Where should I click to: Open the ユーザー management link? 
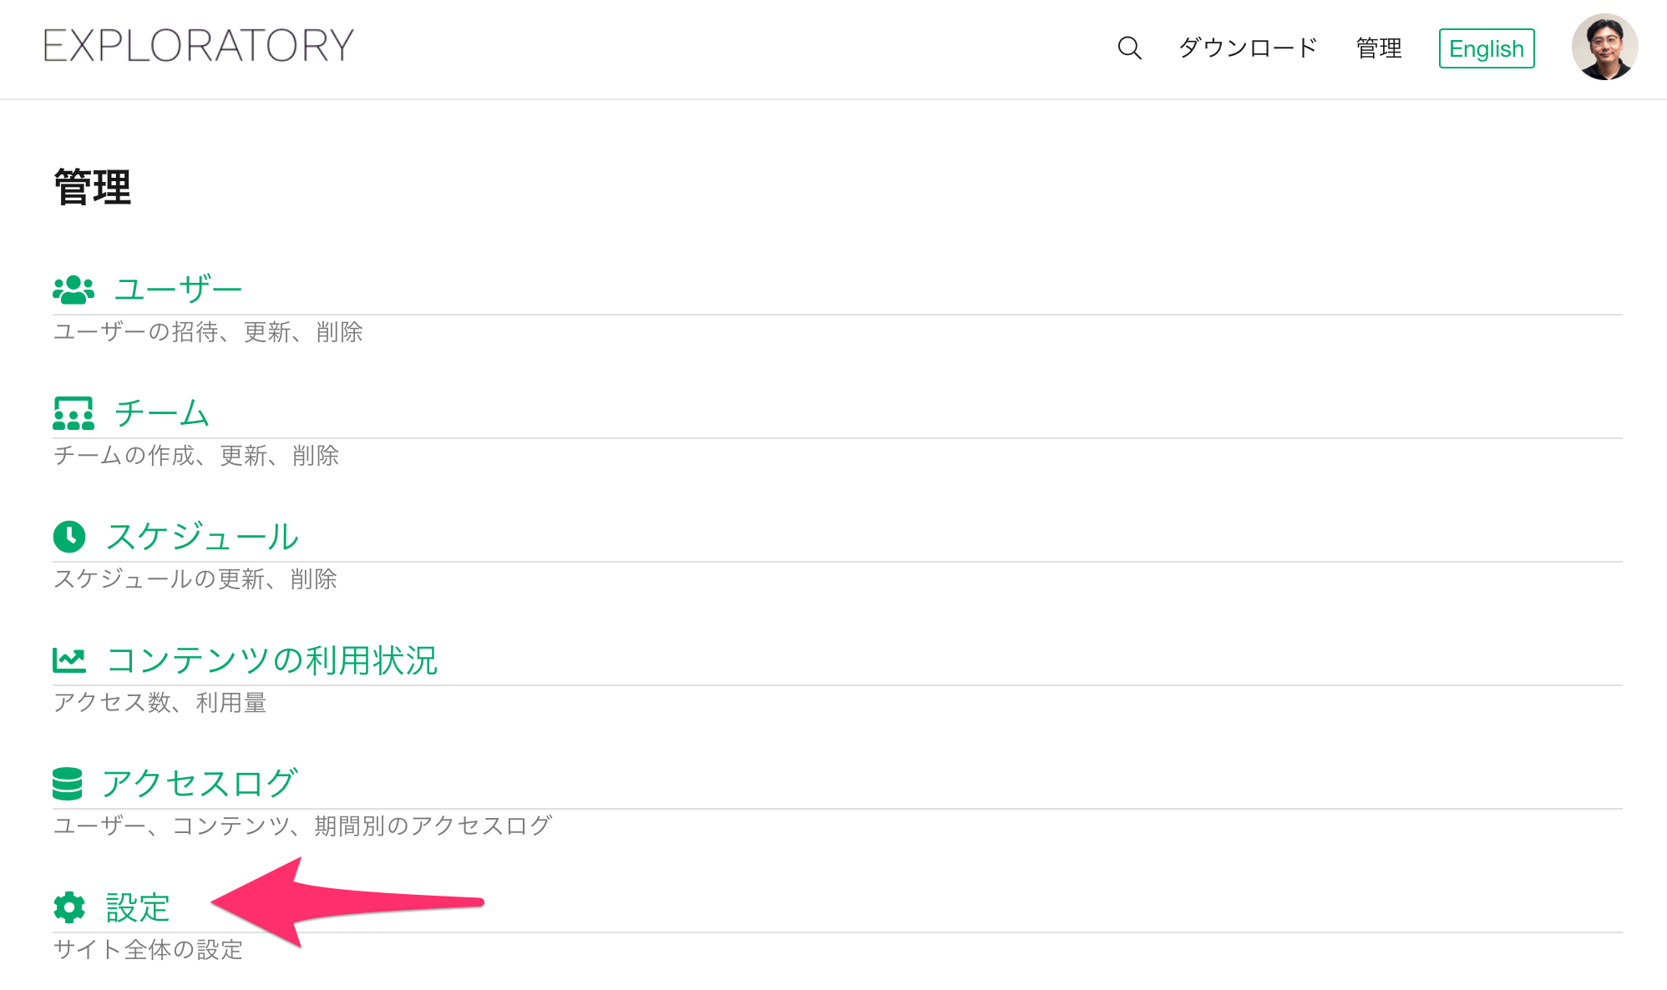[x=178, y=290]
